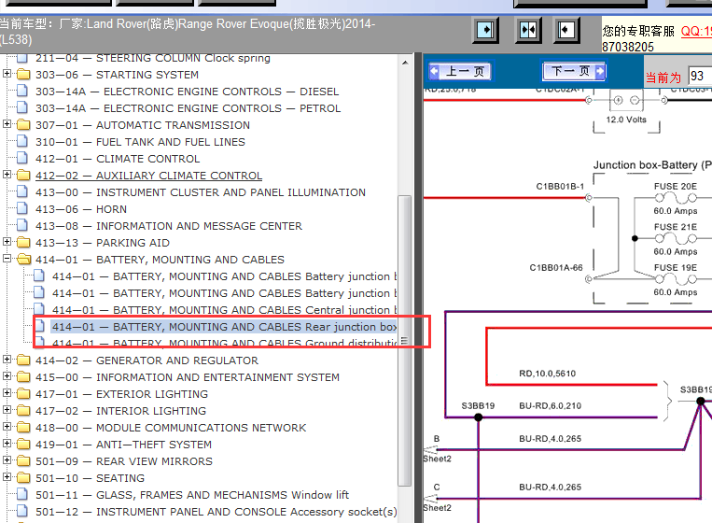
Task: Select the 412-02 AUXILIARY CLIMATE CONTROL entry
Action: 148,176
